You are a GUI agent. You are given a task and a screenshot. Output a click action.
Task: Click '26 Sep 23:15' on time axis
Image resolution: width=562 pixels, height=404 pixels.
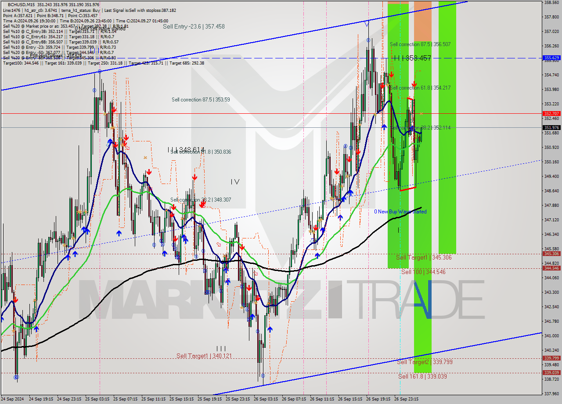point(406,399)
